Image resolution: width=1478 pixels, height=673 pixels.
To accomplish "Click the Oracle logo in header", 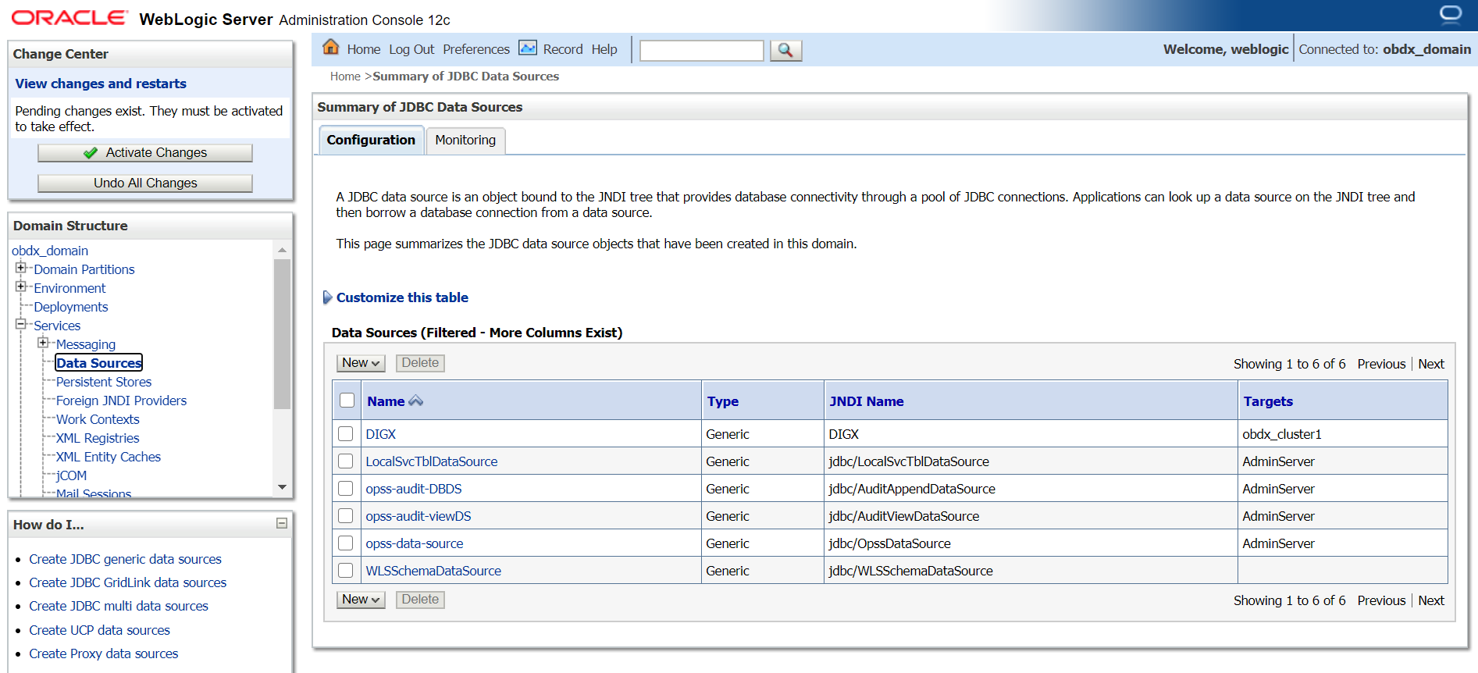I will (70, 18).
